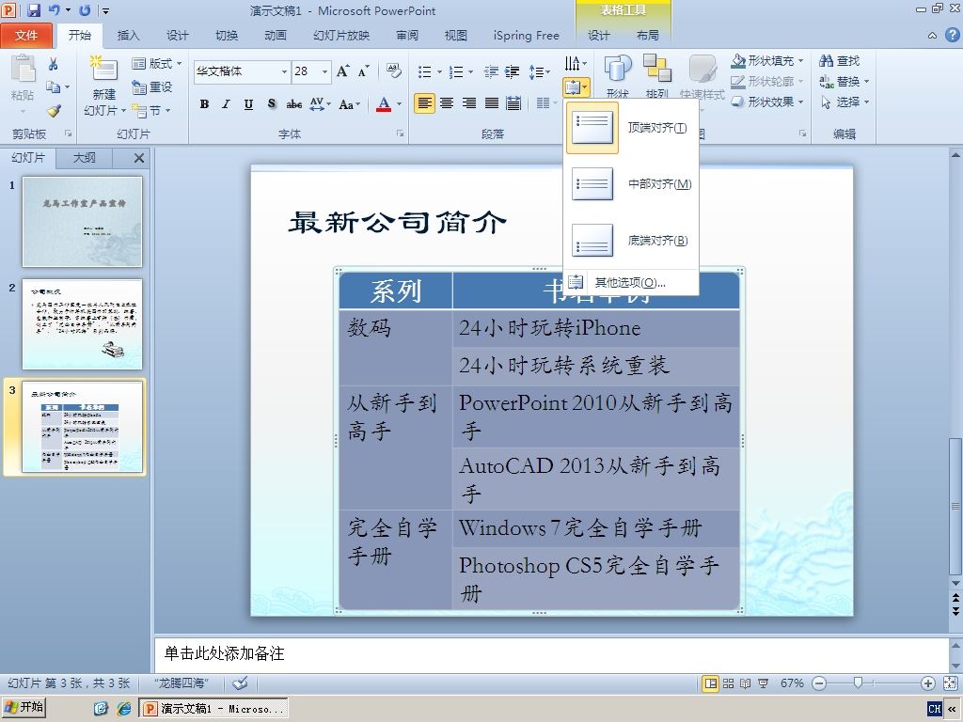Open the File (文件) tab
Viewport: 963px width, 722px height.
(25, 36)
